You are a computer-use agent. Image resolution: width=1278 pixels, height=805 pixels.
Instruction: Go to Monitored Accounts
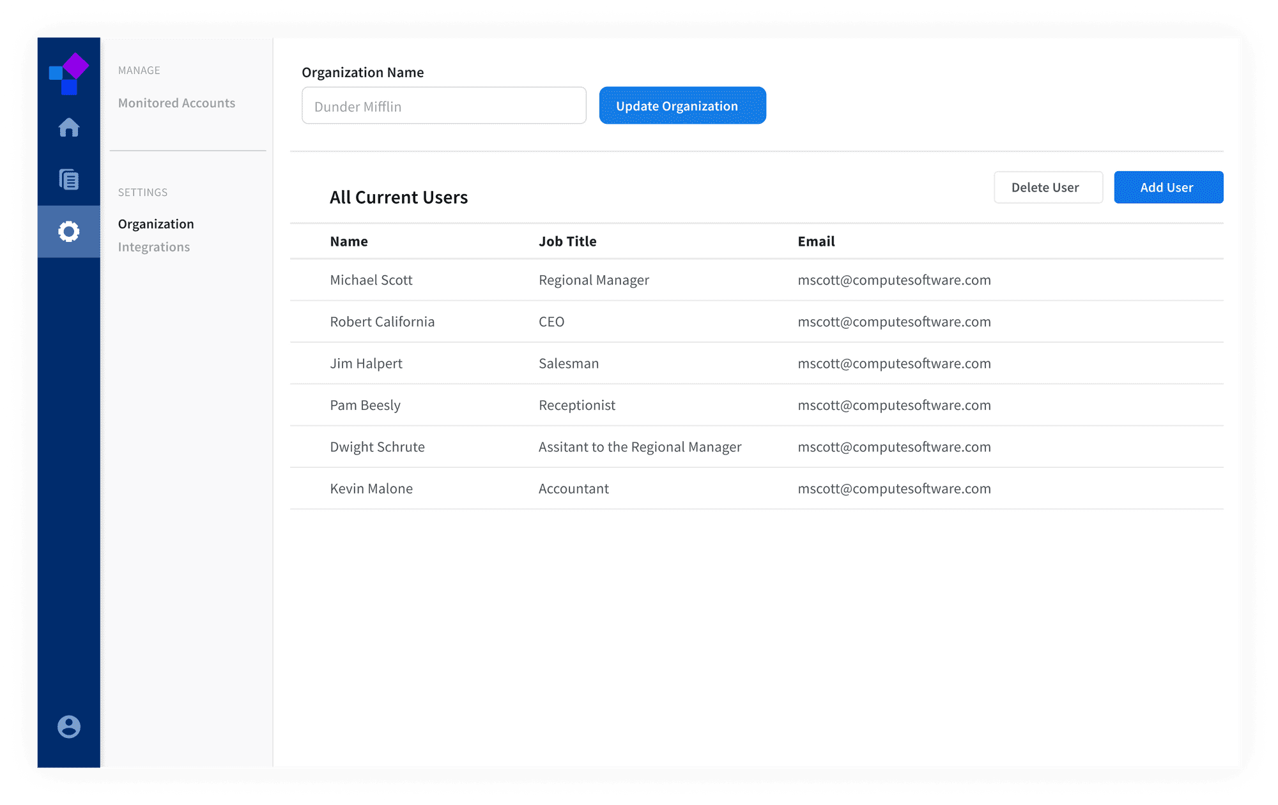tap(176, 103)
